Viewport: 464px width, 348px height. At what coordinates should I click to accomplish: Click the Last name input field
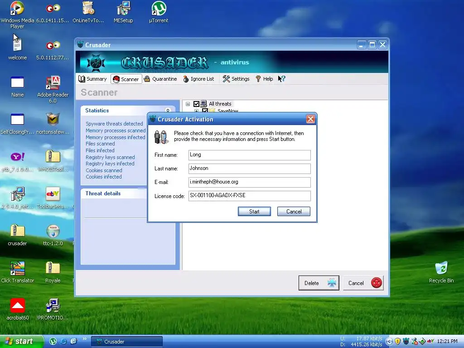point(250,169)
